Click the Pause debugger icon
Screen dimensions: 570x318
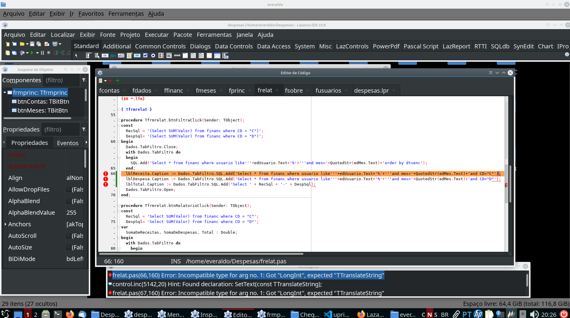pos(42,53)
